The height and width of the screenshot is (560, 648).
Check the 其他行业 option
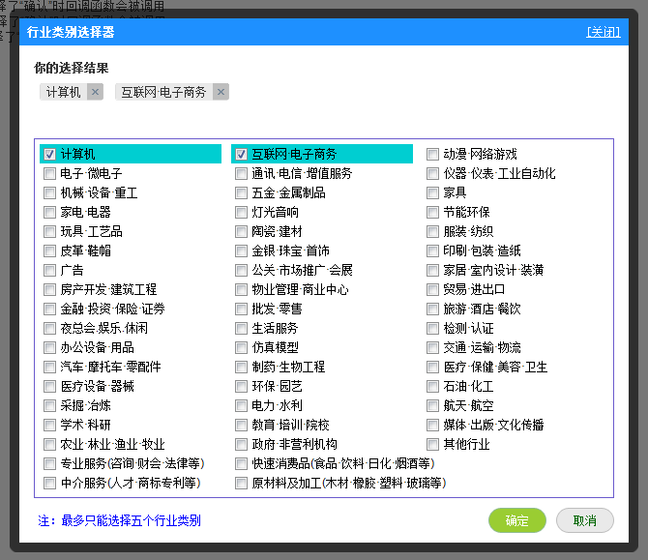(x=433, y=445)
